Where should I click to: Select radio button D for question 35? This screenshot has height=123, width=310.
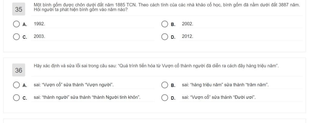[164, 37]
